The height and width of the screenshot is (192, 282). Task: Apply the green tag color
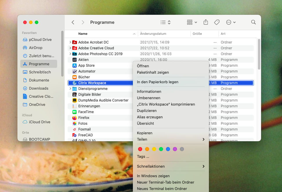coord(161,149)
